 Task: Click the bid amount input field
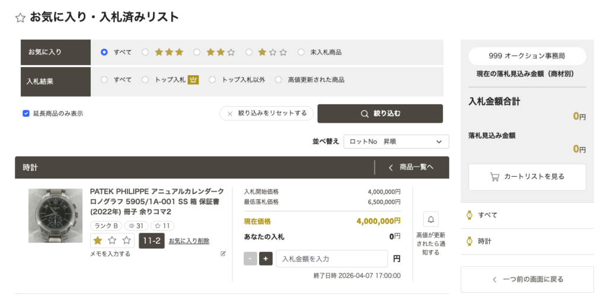point(332,259)
